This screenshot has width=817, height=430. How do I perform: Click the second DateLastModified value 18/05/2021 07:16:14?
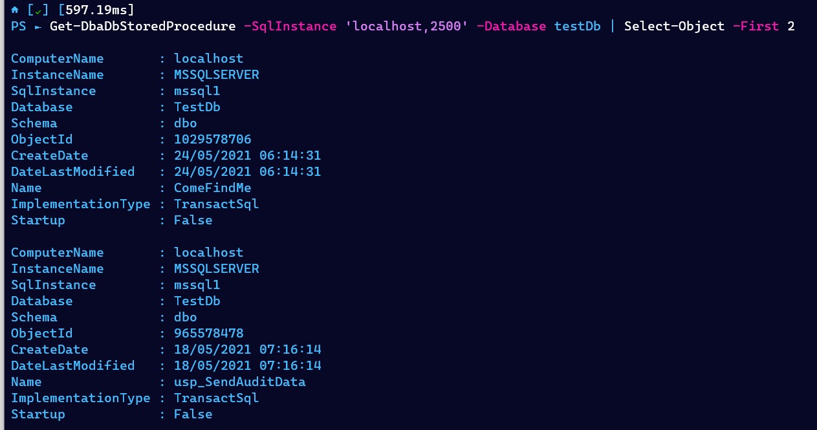(248, 366)
